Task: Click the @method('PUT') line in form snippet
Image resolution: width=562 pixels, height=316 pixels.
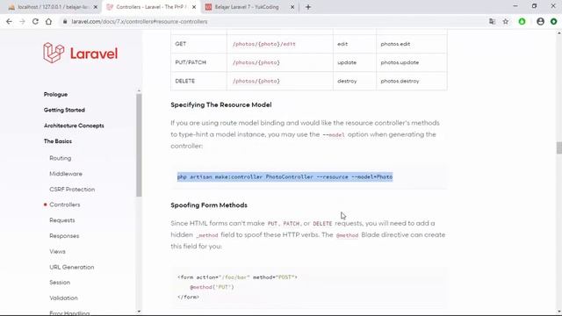Action: tap(212, 287)
